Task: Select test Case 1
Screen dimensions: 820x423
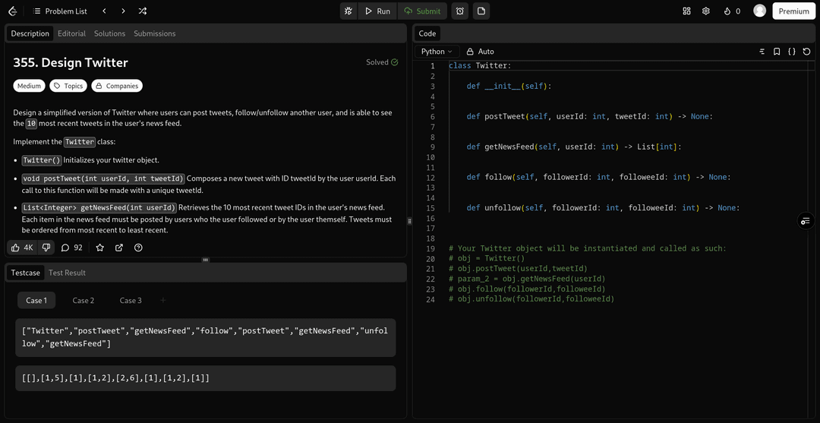Action: pos(36,300)
